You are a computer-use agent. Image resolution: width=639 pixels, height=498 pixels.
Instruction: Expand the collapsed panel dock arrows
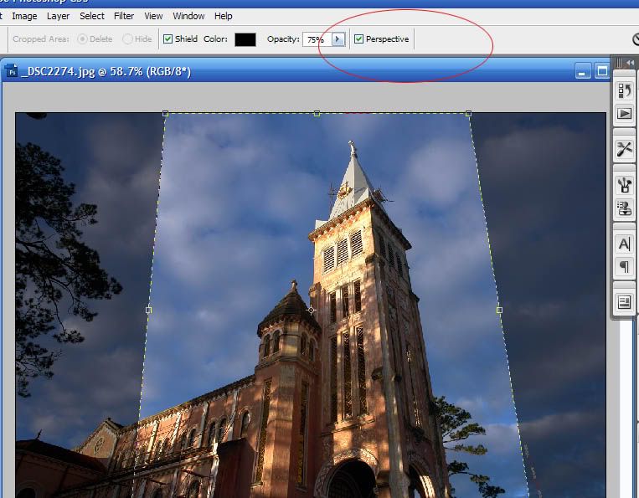coord(631,62)
